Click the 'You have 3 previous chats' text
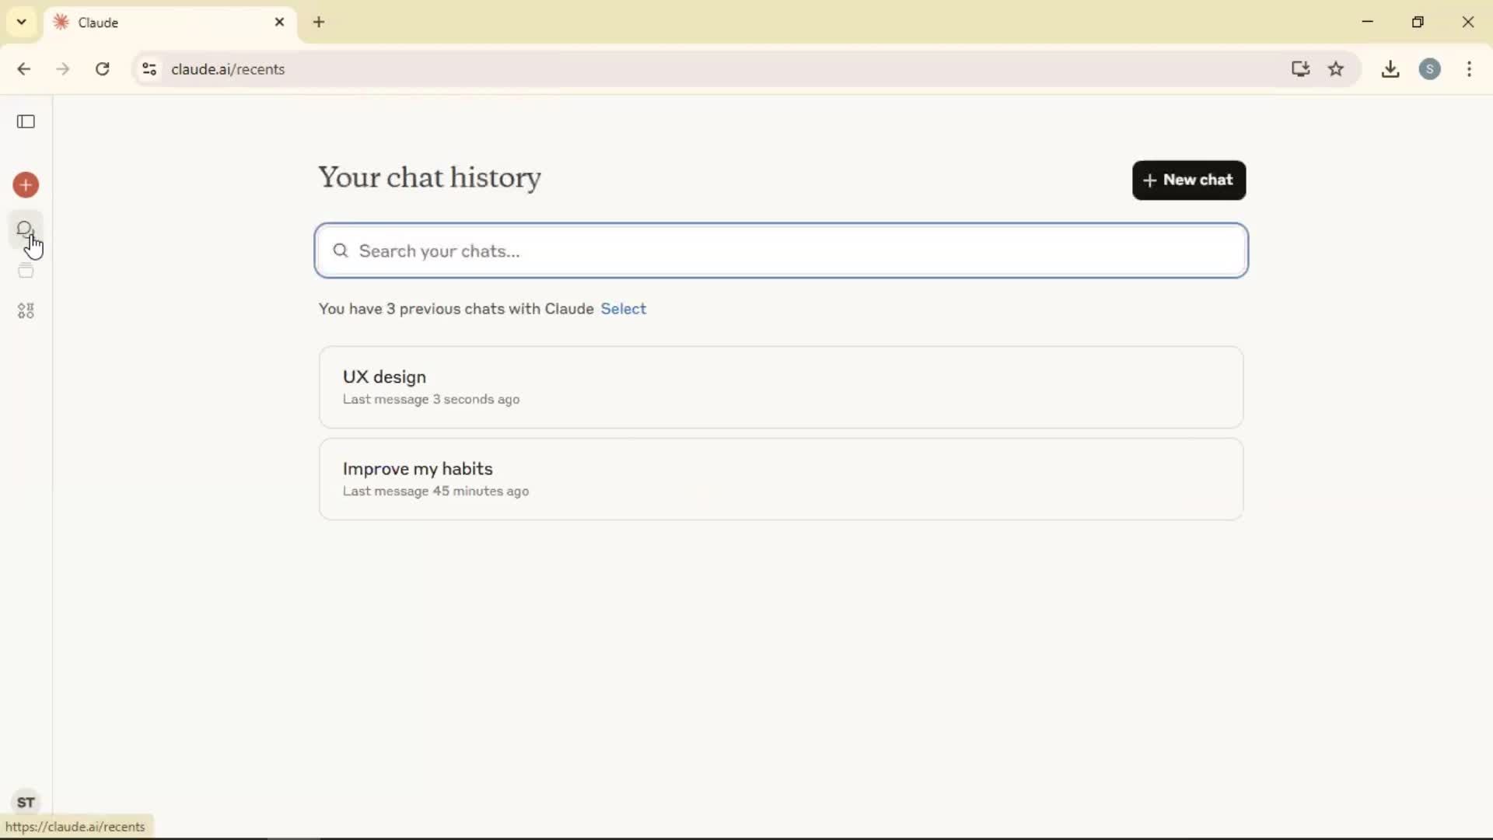The width and height of the screenshot is (1493, 840). click(x=456, y=309)
